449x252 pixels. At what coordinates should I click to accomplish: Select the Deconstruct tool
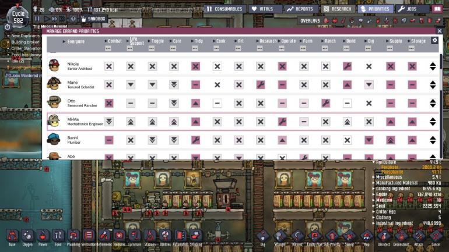coord(401,237)
